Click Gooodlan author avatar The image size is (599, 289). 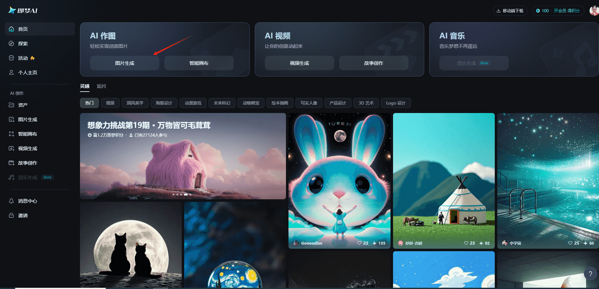coord(296,243)
